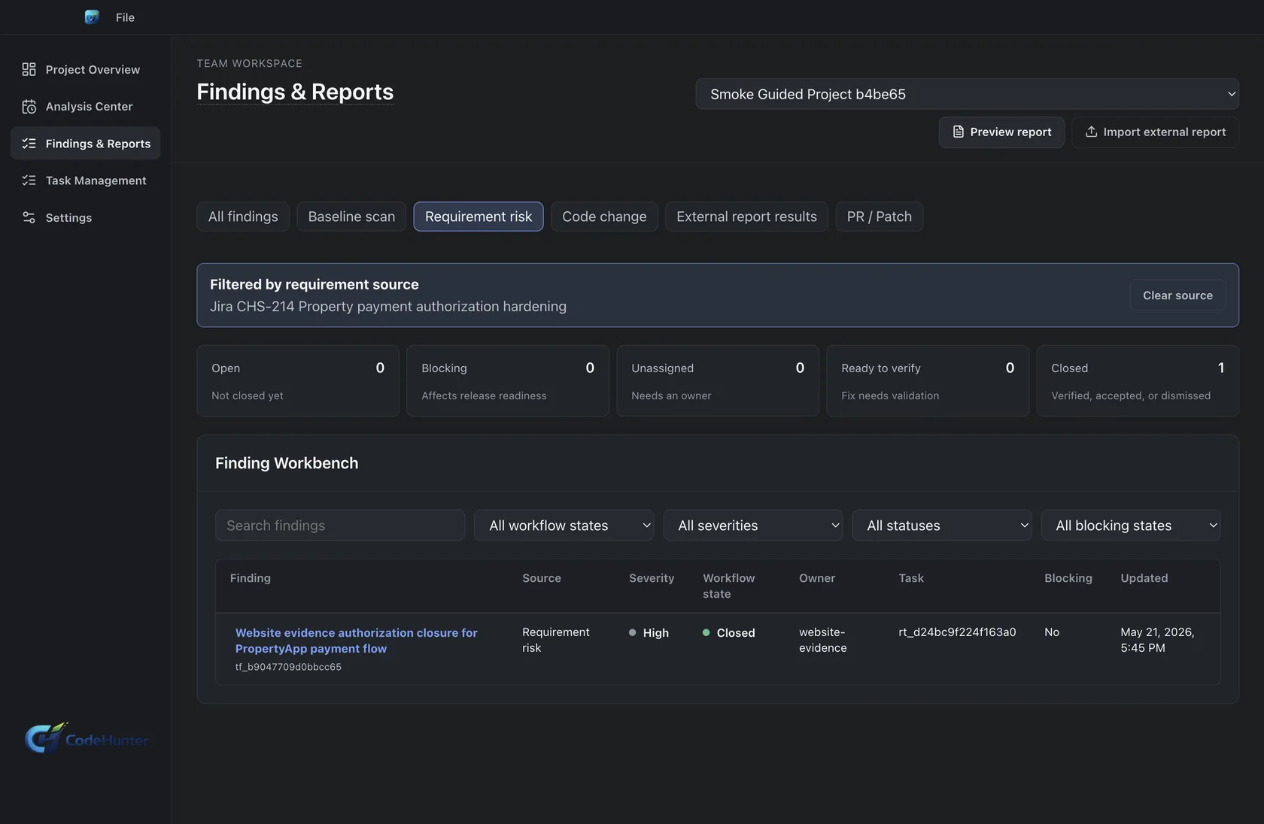The image size is (1264, 824).
Task: Click the Ready to verify summary card
Action: point(928,380)
